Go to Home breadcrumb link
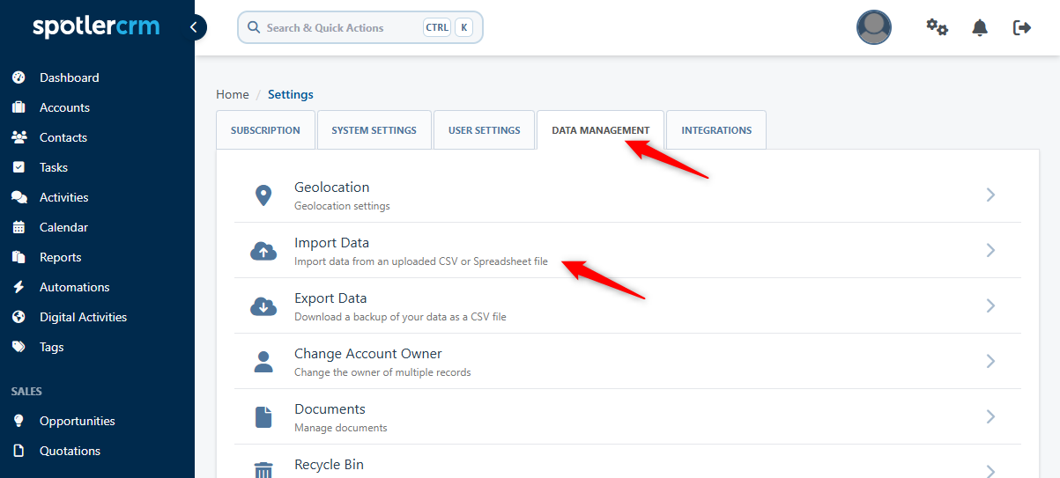 point(233,94)
